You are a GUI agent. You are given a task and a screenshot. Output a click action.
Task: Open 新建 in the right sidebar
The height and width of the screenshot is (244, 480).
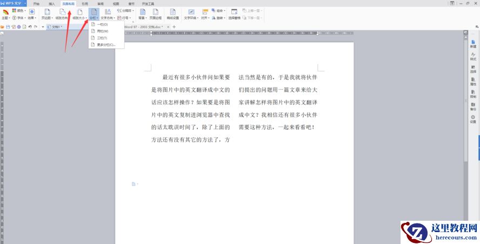[474, 44]
